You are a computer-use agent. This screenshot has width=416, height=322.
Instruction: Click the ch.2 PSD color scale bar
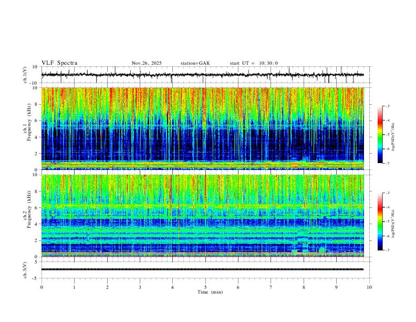(x=380, y=222)
